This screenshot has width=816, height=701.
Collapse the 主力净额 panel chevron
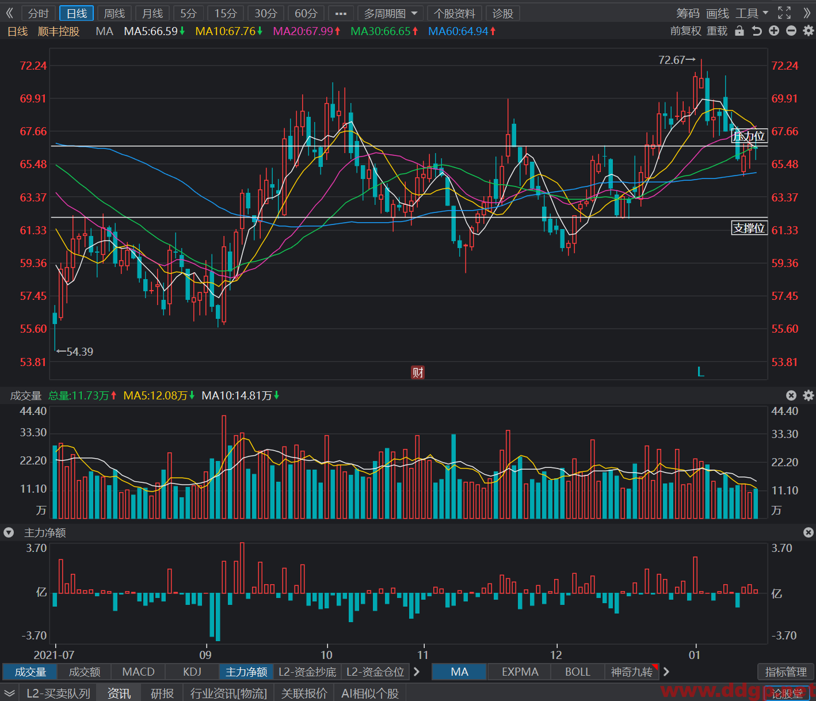coord(9,533)
